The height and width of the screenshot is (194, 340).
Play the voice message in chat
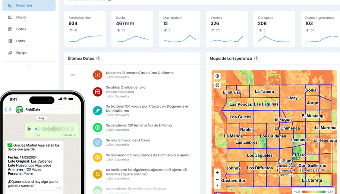pyautogui.click(x=29, y=129)
